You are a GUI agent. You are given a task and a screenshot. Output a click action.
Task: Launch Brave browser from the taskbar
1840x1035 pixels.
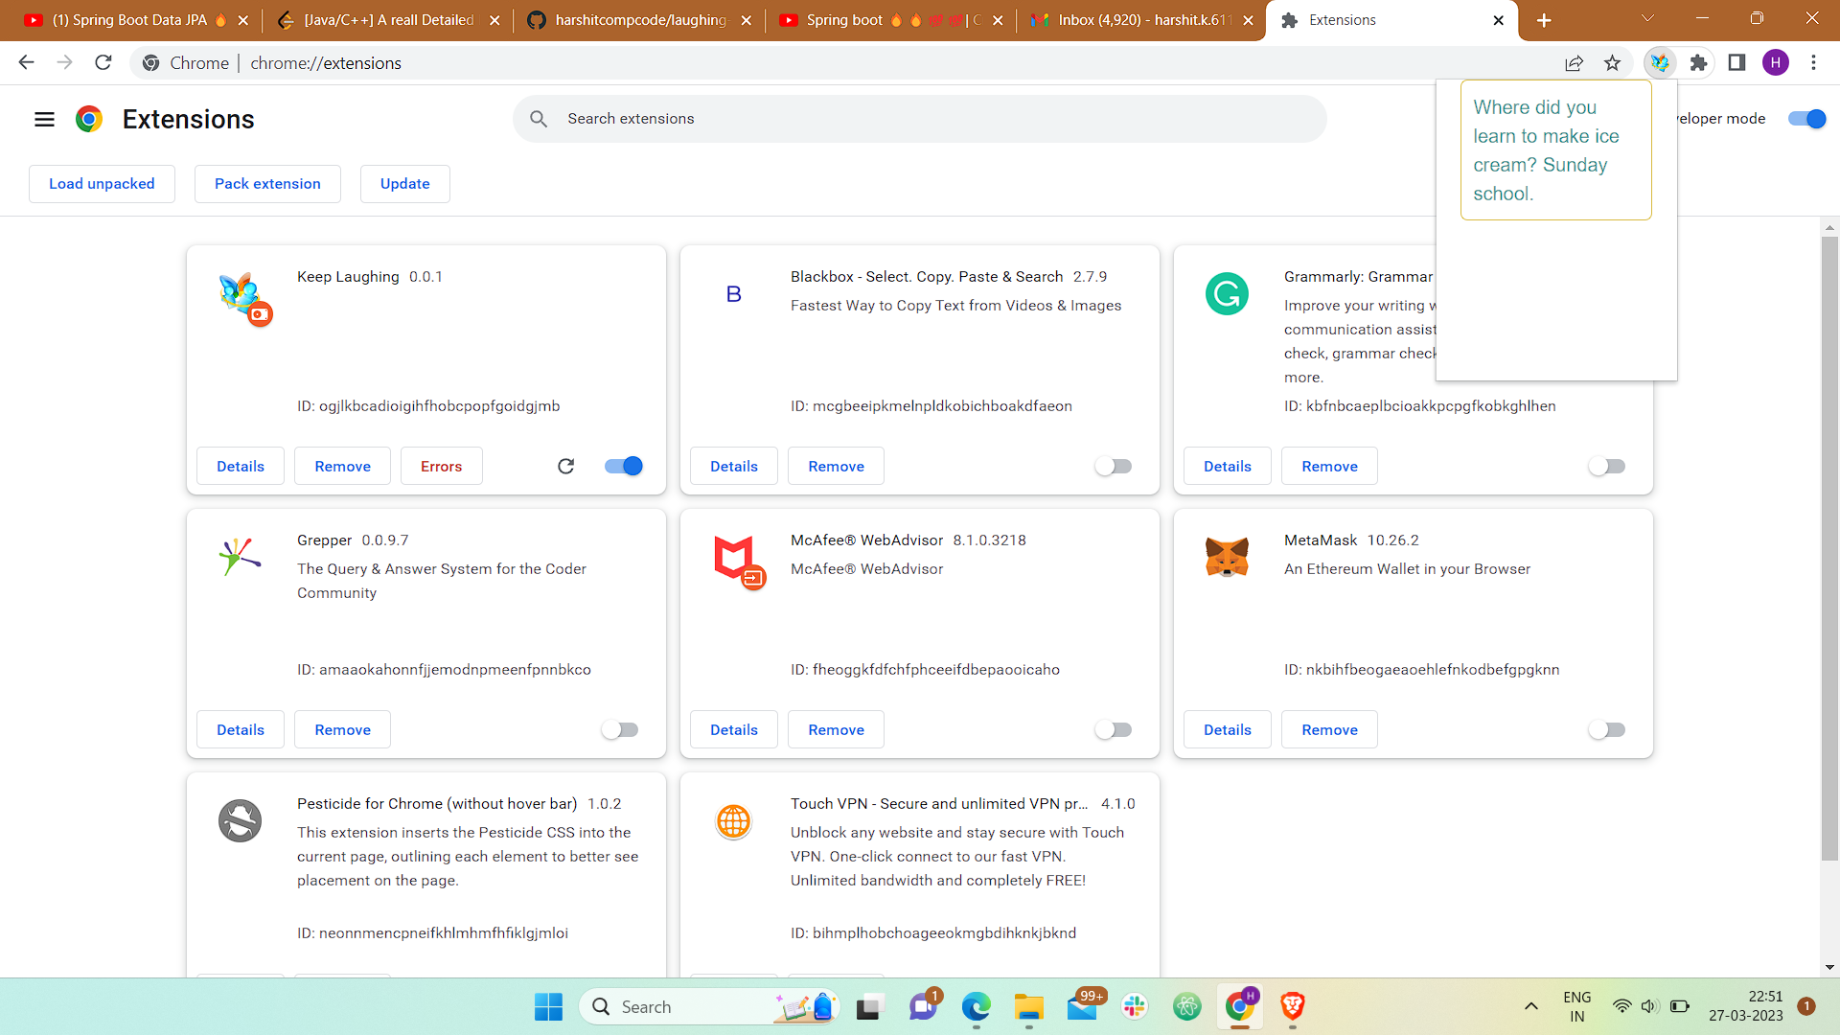pyautogui.click(x=1292, y=1007)
